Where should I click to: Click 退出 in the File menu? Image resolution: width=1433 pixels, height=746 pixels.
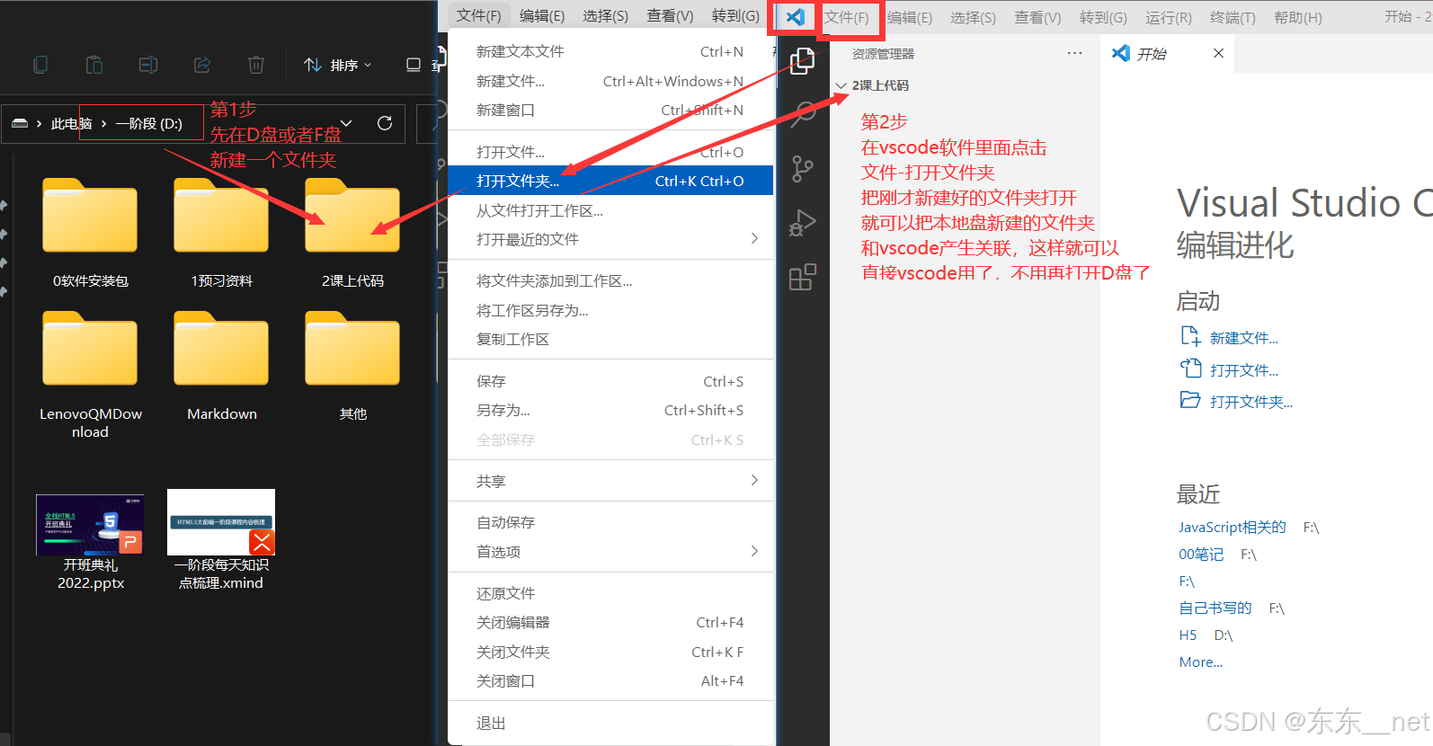click(610, 723)
